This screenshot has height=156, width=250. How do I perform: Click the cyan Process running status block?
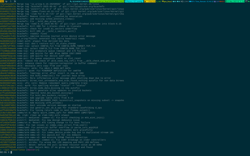134,1
